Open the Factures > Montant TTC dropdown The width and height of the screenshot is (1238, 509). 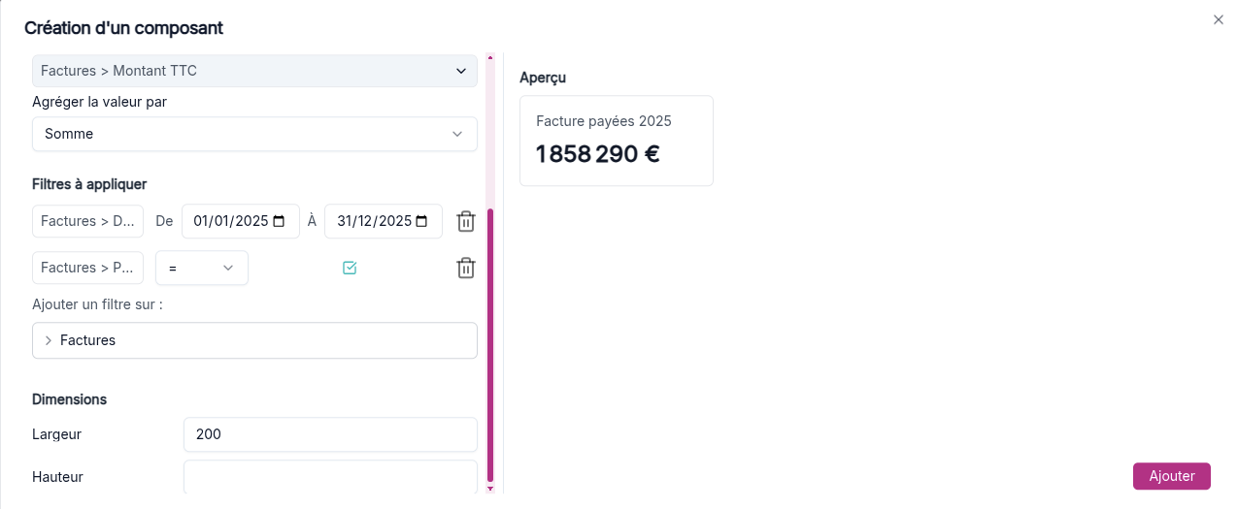(x=254, y=71)
